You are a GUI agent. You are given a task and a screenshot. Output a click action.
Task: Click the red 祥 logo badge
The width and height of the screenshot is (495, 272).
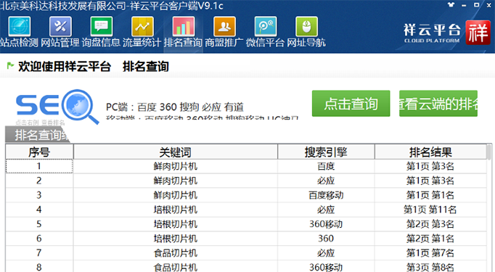pyautogui.click(x=478, y=33)
